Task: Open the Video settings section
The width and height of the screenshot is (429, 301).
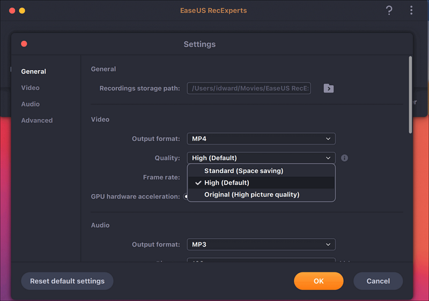Action: point(31,88)
